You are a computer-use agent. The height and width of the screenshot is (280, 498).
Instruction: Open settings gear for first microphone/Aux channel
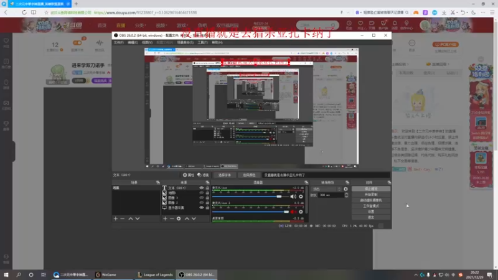coord(301,197)
